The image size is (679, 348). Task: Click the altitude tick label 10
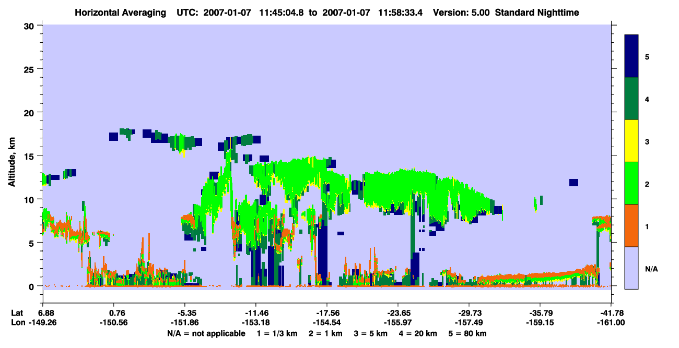click(x=30, y=199)
